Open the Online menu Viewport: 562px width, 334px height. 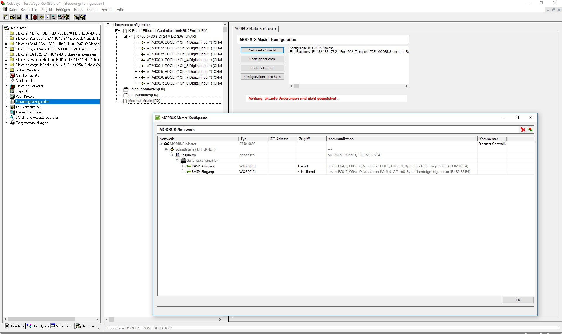click(x=92, y=10)
